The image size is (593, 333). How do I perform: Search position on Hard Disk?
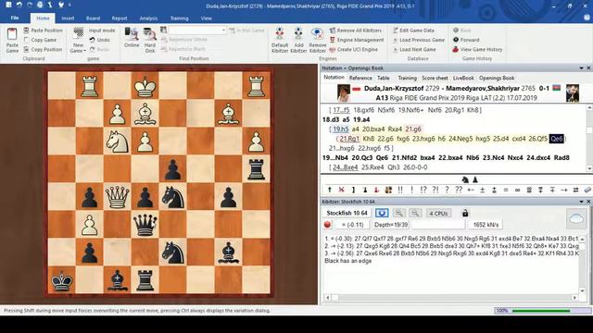(x=150, y=40)
